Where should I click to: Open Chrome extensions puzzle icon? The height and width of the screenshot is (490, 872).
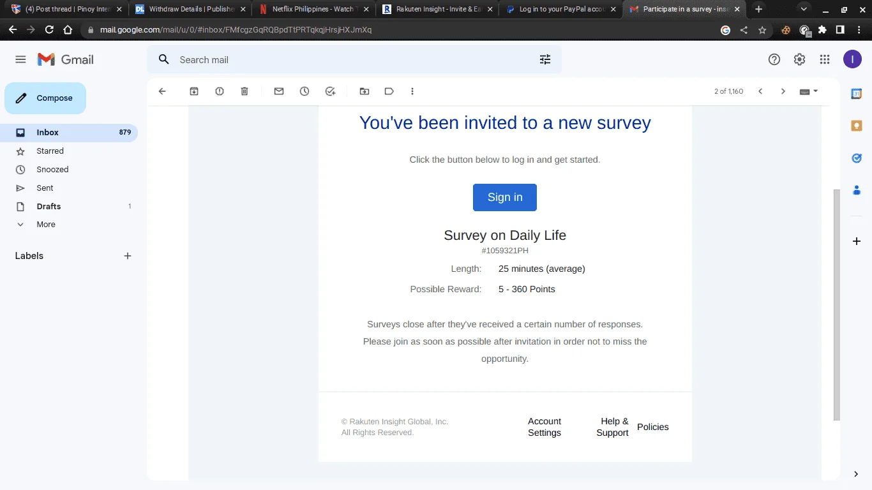(x=822, y=30)
